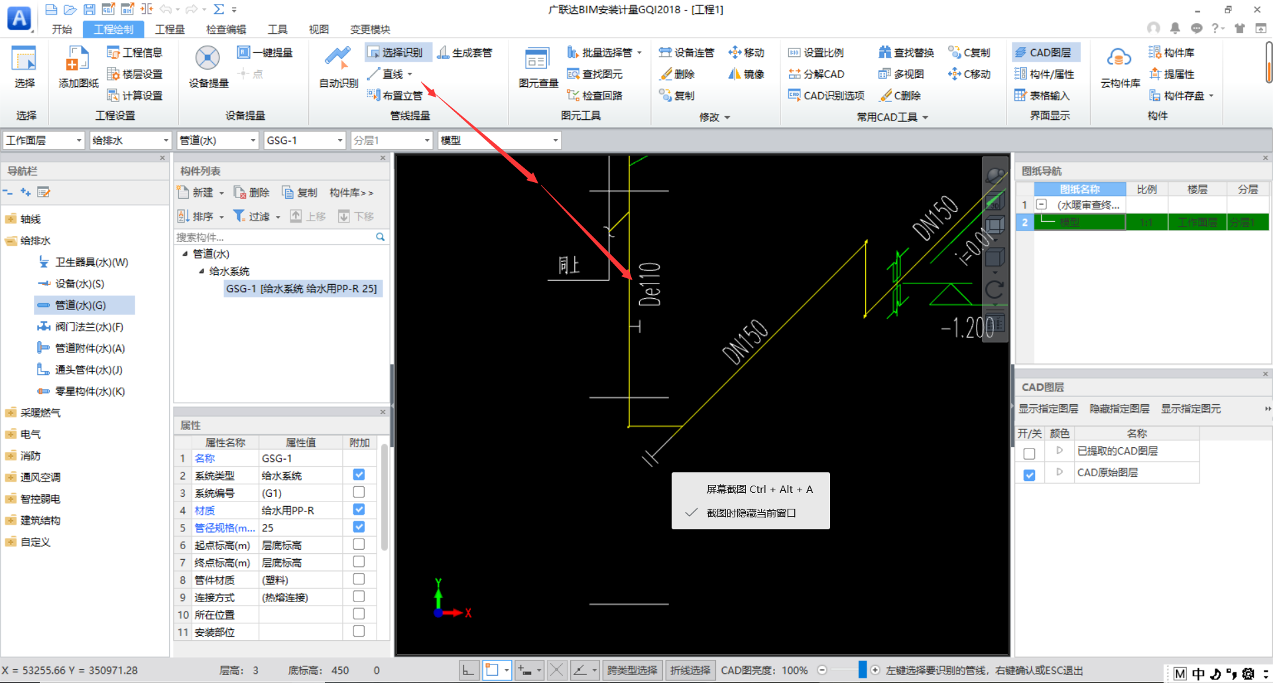Open 计算设置 (Calculation settings)
The image size is (1273, 683).
click(135, 95)
